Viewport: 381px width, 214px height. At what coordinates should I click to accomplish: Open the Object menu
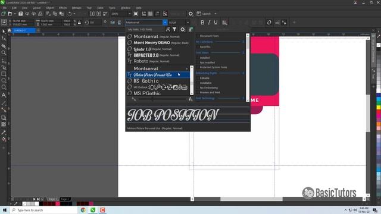[50, 8]
